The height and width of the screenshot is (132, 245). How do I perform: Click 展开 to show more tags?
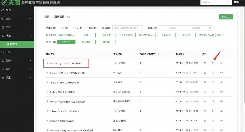pyautogui.click(x=220, y=35)
